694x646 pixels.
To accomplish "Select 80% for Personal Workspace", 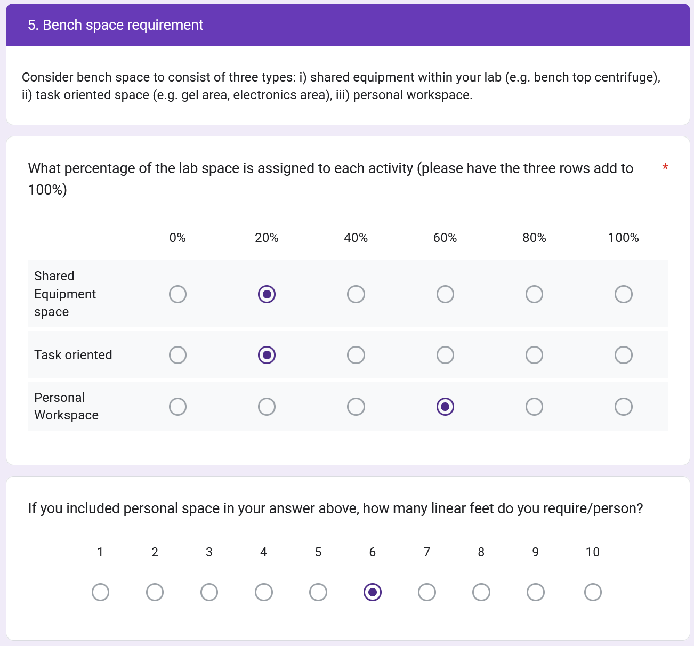I will [x=534, y=407].
